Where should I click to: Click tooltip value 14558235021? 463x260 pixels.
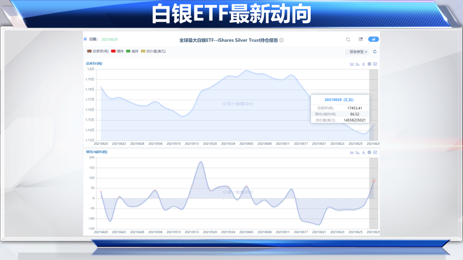point(354,120)
